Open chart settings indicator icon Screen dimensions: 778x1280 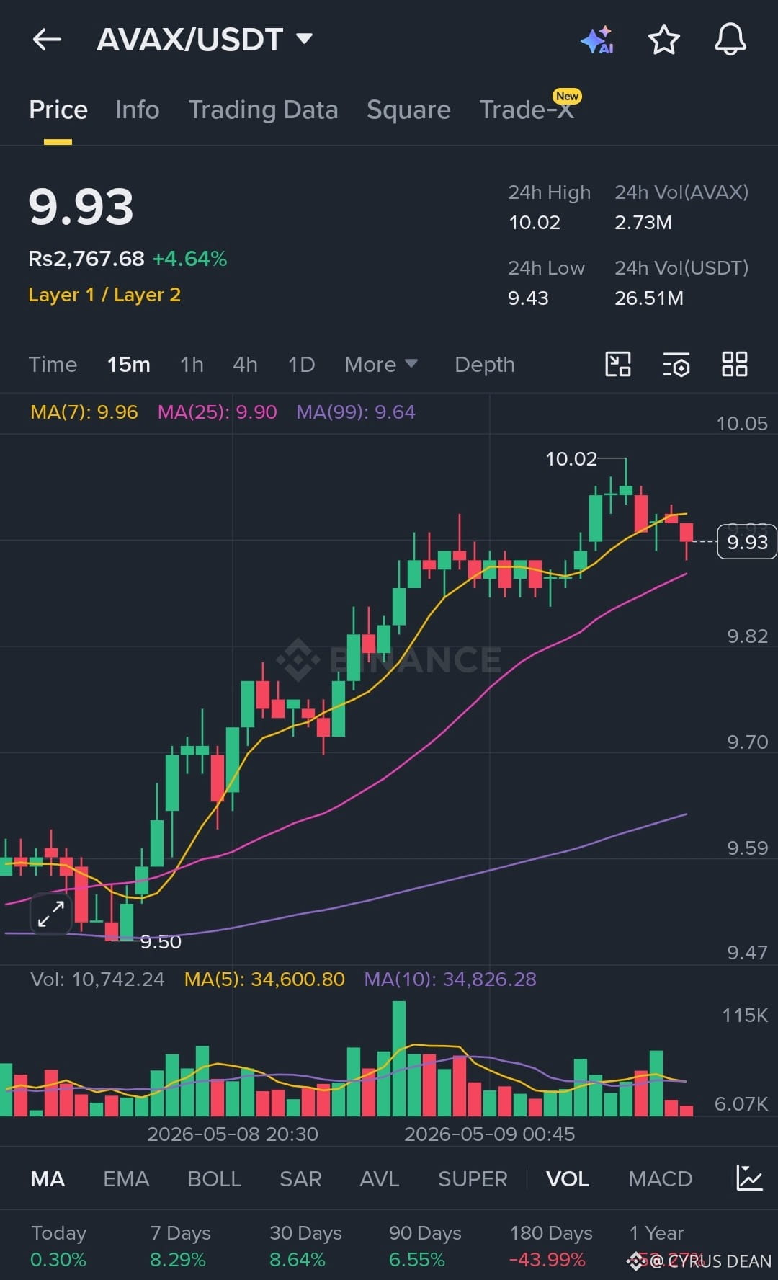pyautogui.click(x=676, y=365)
